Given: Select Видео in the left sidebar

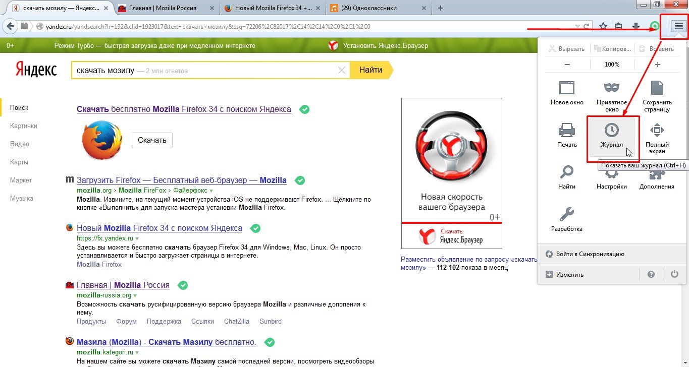Looking at the screenshot, I should (x=19, y=144).
